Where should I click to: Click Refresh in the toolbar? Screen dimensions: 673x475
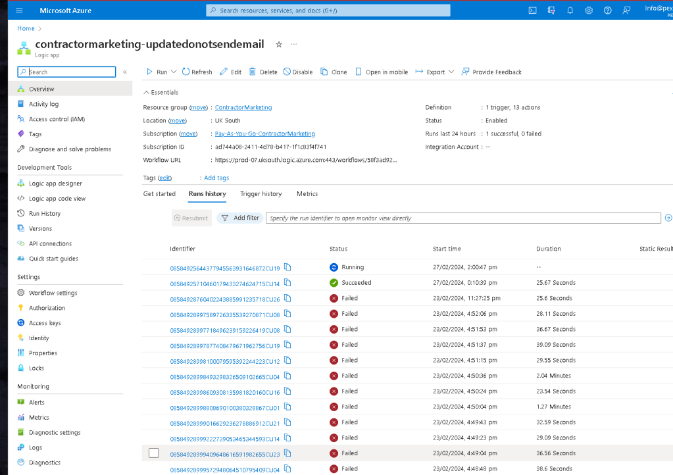click(197, 72)
